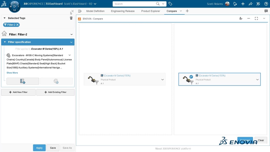270x152 pixels.
Task: Click the disabled product filter icon button
Action: tap(56, 81)
